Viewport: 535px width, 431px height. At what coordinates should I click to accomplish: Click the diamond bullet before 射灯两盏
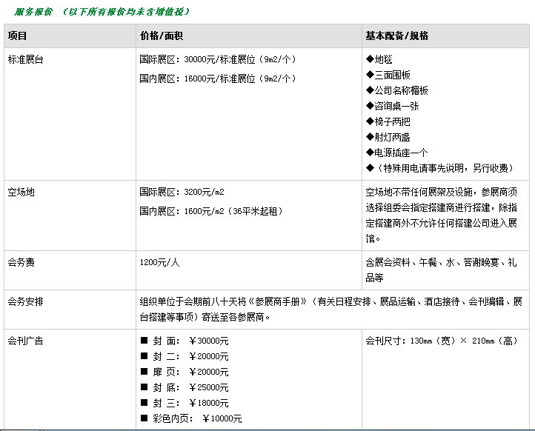click(x=370, y=137)
